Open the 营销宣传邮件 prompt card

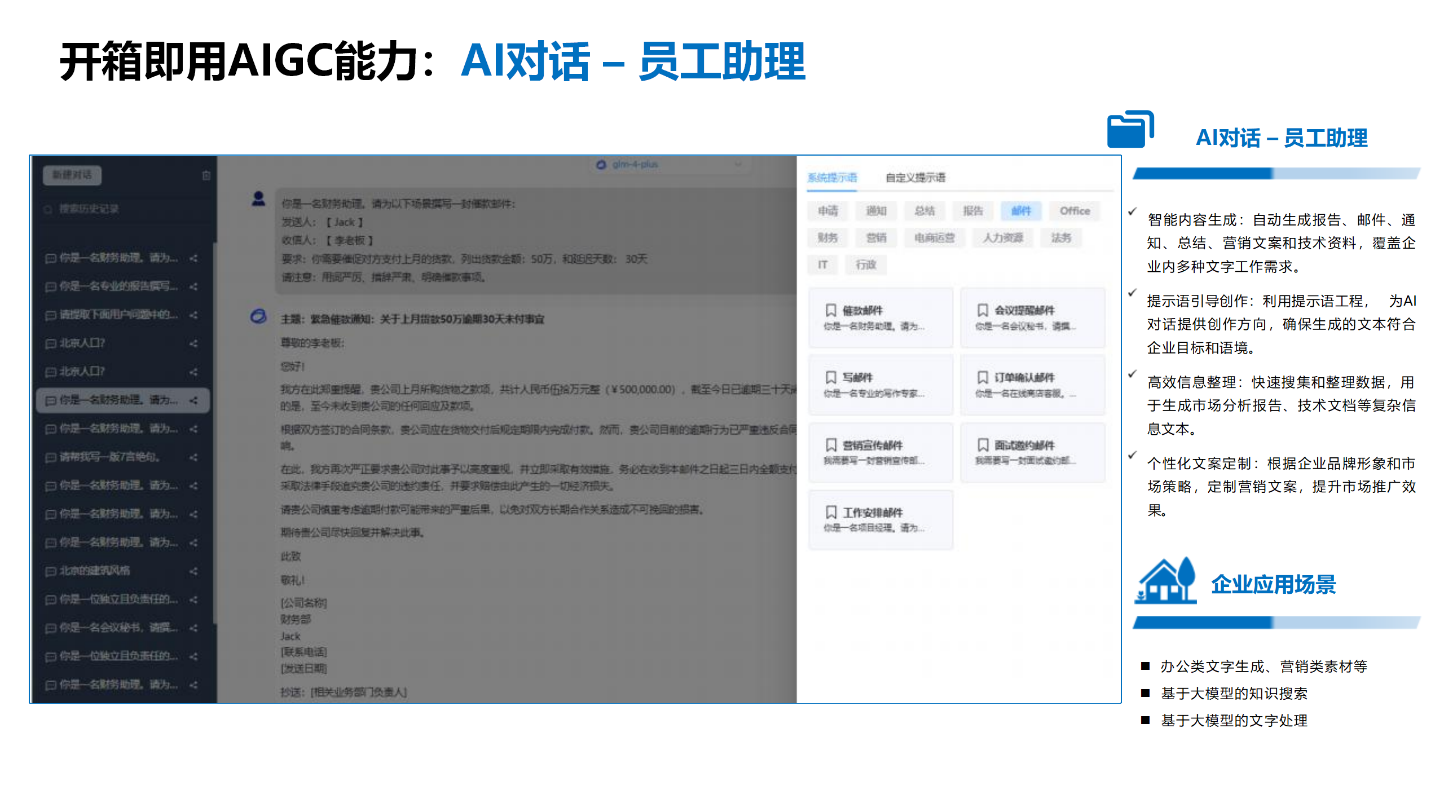pos(880,452)
